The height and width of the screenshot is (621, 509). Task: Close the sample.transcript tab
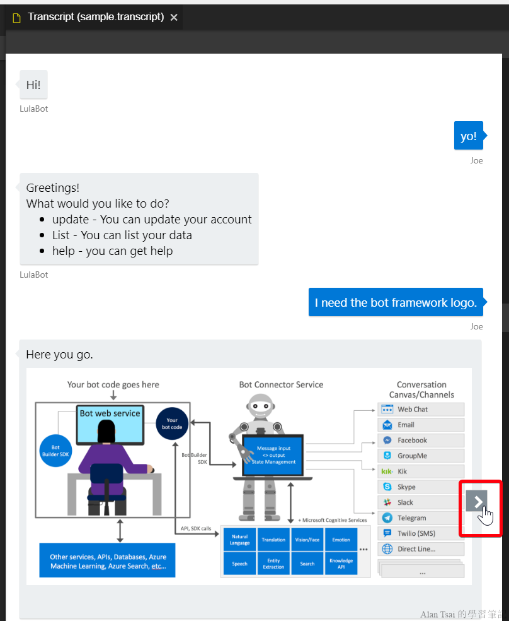coord(173,18)
